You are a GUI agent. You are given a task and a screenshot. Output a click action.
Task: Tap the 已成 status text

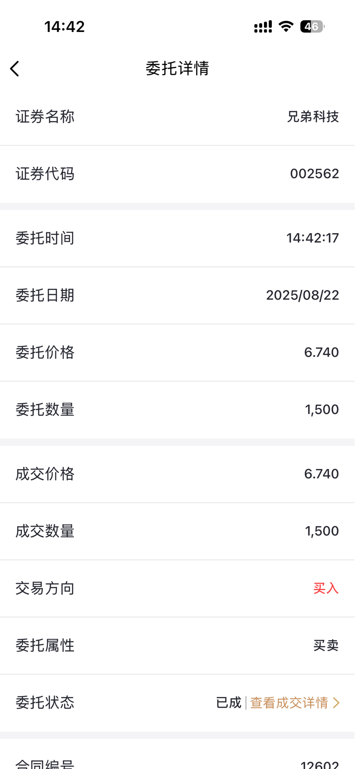point(229,702)
